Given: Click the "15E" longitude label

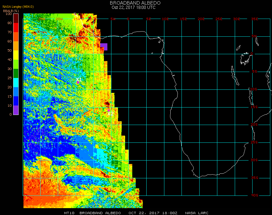Looking at the screenshot, I should pos(183,19).
